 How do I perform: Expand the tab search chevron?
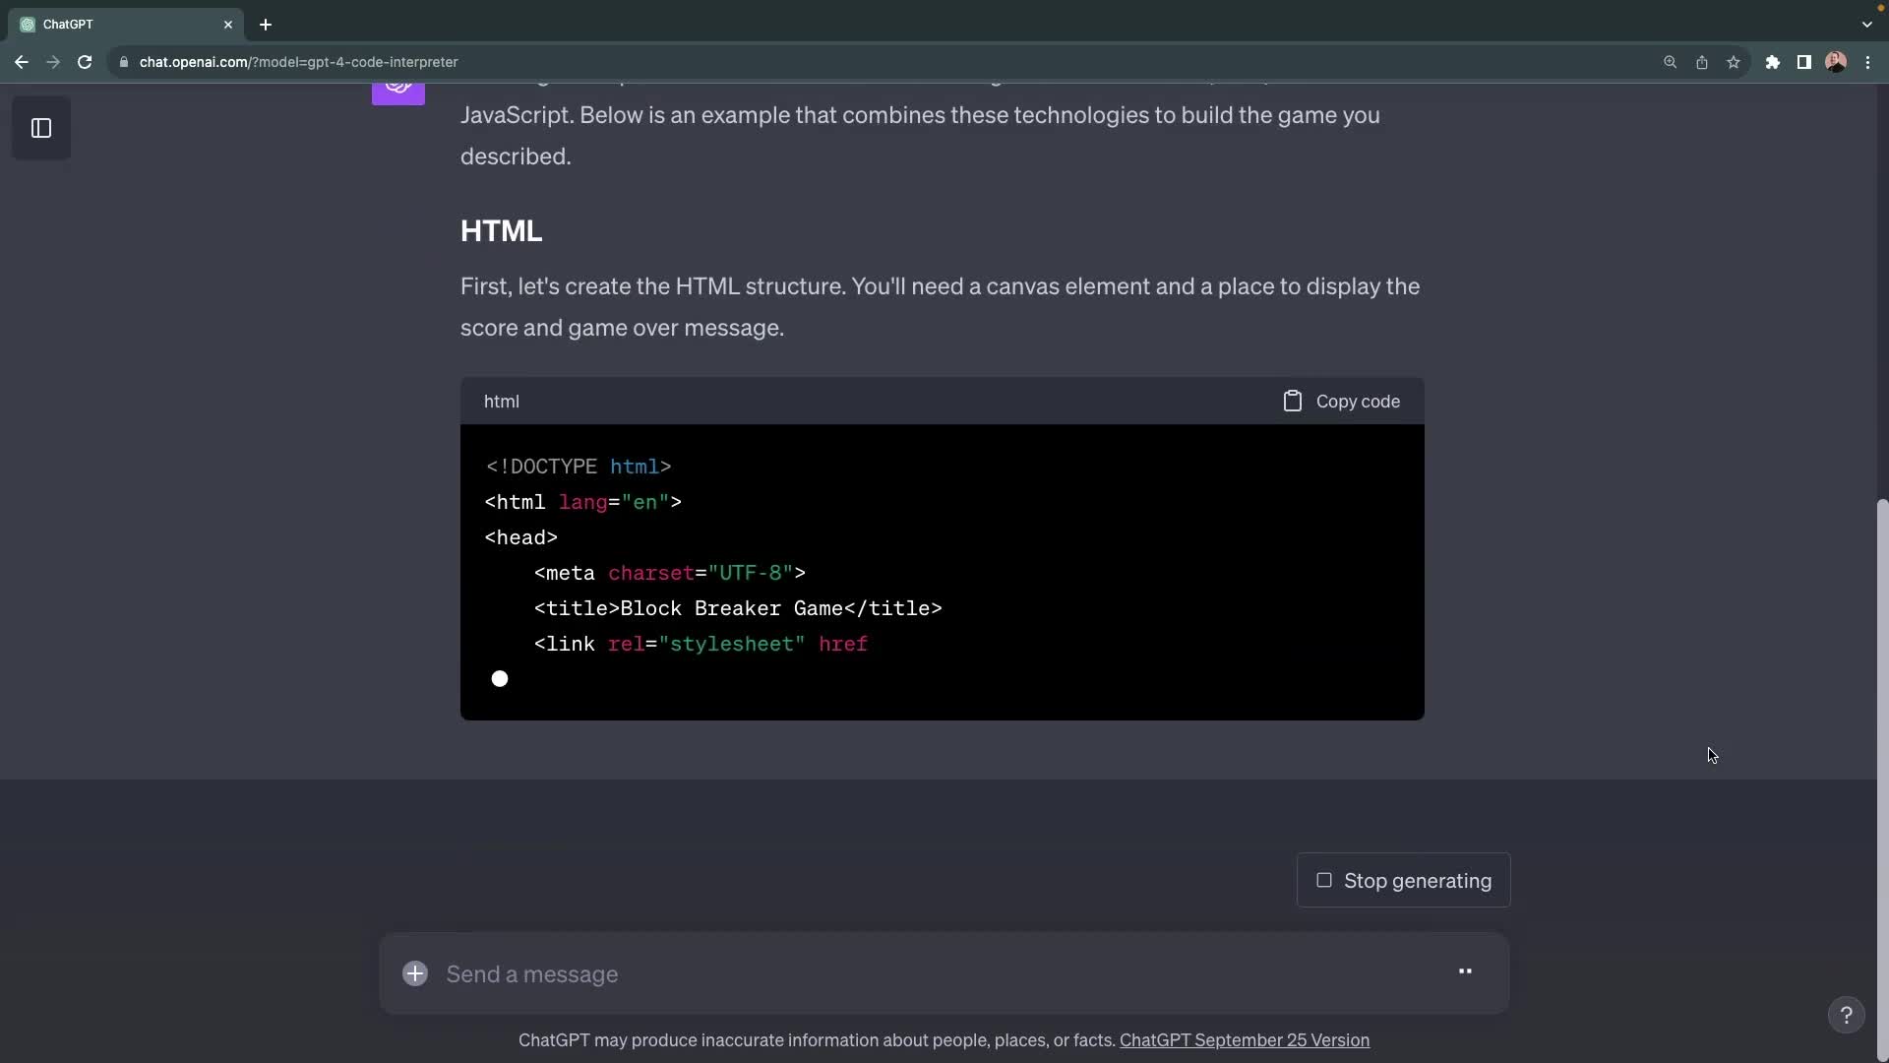pyautogui.click(x=1866, y=25)
